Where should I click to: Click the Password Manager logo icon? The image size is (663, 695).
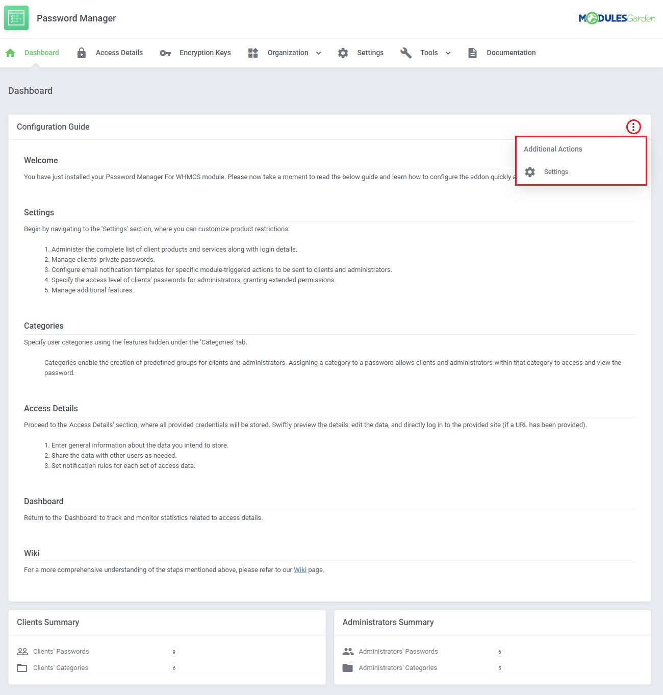tap(16, 18)
